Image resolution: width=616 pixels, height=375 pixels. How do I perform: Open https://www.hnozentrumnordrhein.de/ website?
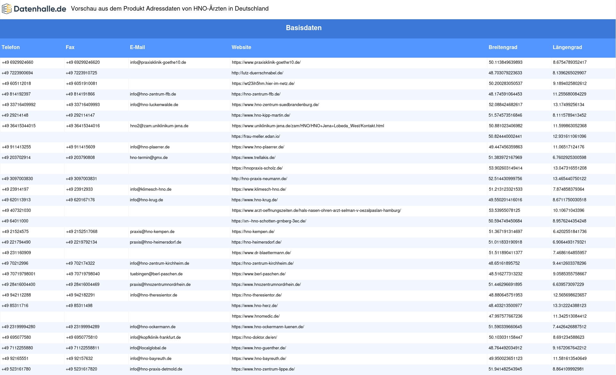tap(266, 285)
